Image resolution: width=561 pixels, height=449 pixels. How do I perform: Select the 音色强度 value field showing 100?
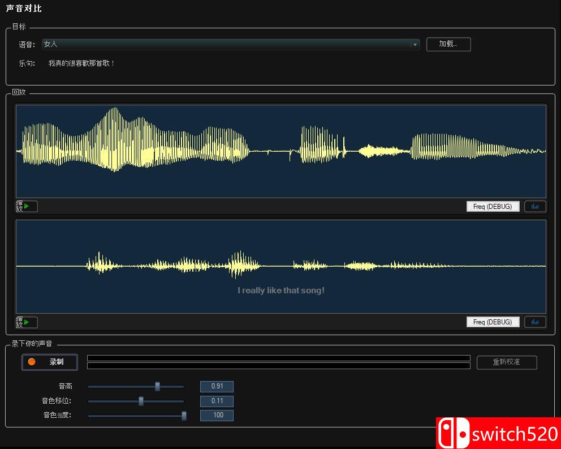point(217,416)
